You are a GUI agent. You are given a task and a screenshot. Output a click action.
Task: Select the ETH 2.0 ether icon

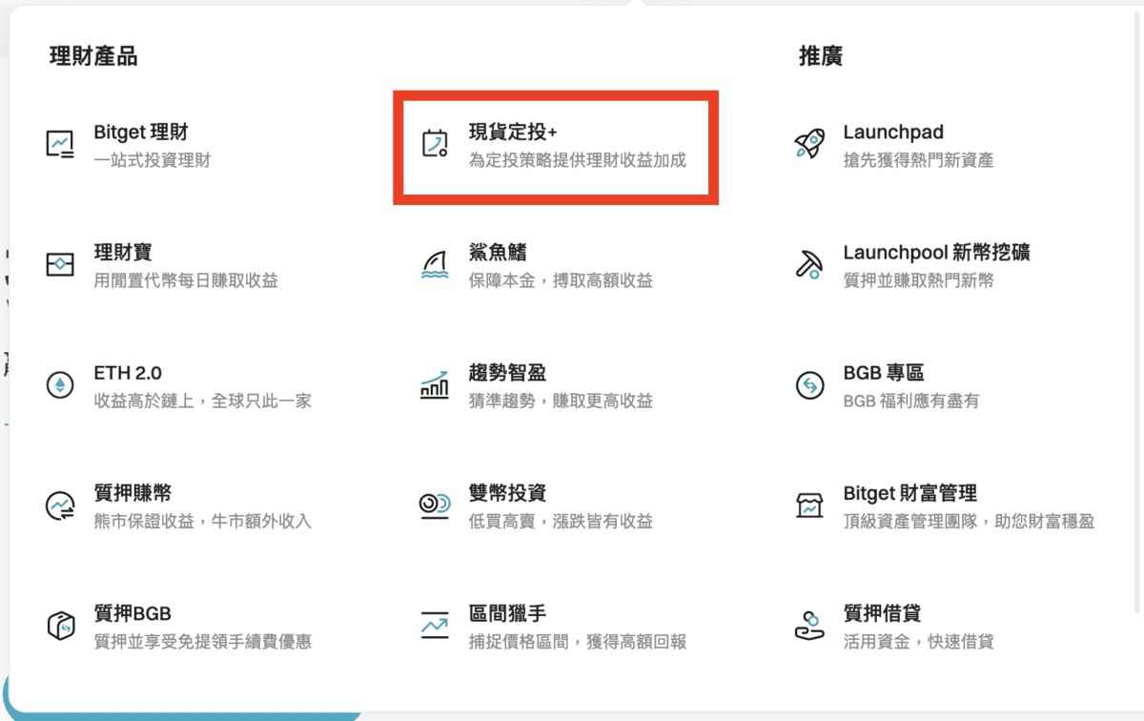coord(59,384)
